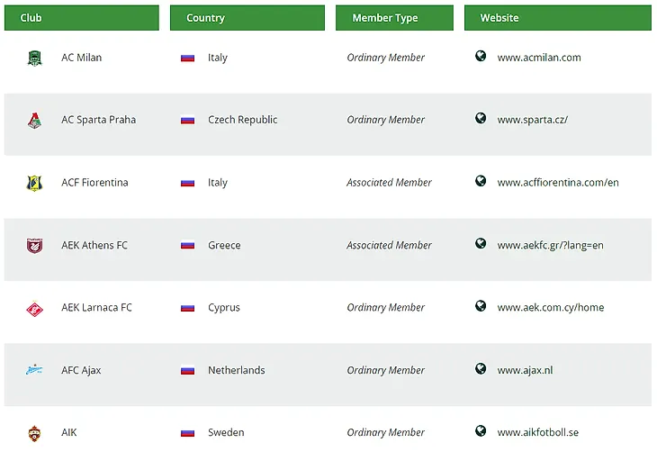Screen dimensions: 657x461
Task: Click the Member Type column header
Action: tap(394, 18)
